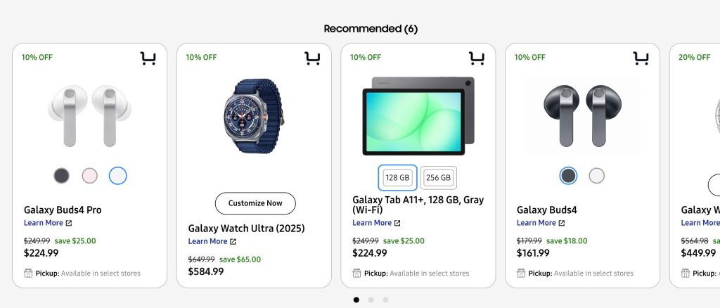Add Galaxy Tab A11+ to cart
Image resolution: width=720 pixels, height=308 pixels.
477,58
